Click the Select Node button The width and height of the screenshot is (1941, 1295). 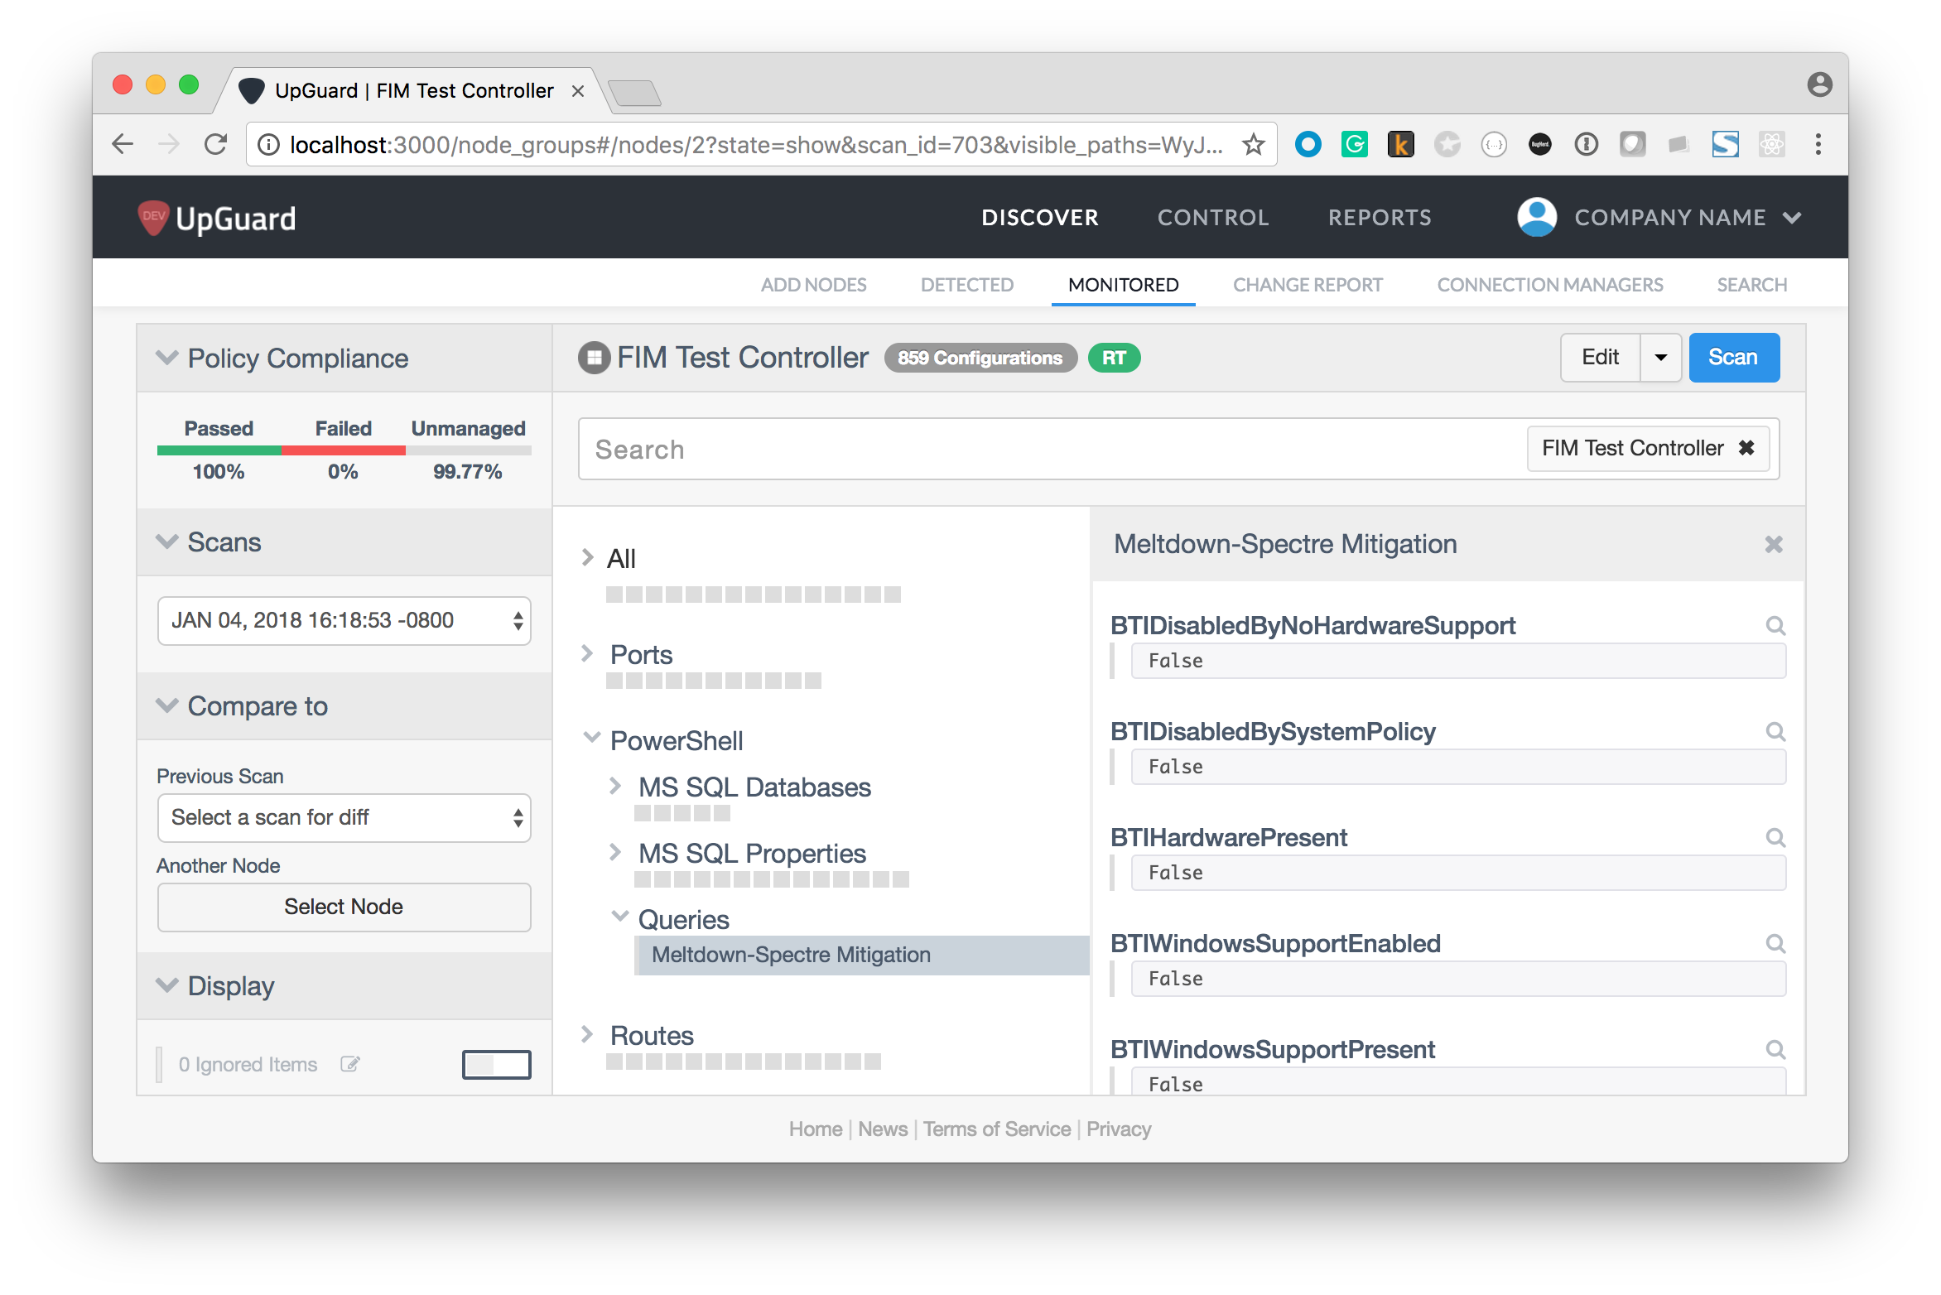coord(344,907)
